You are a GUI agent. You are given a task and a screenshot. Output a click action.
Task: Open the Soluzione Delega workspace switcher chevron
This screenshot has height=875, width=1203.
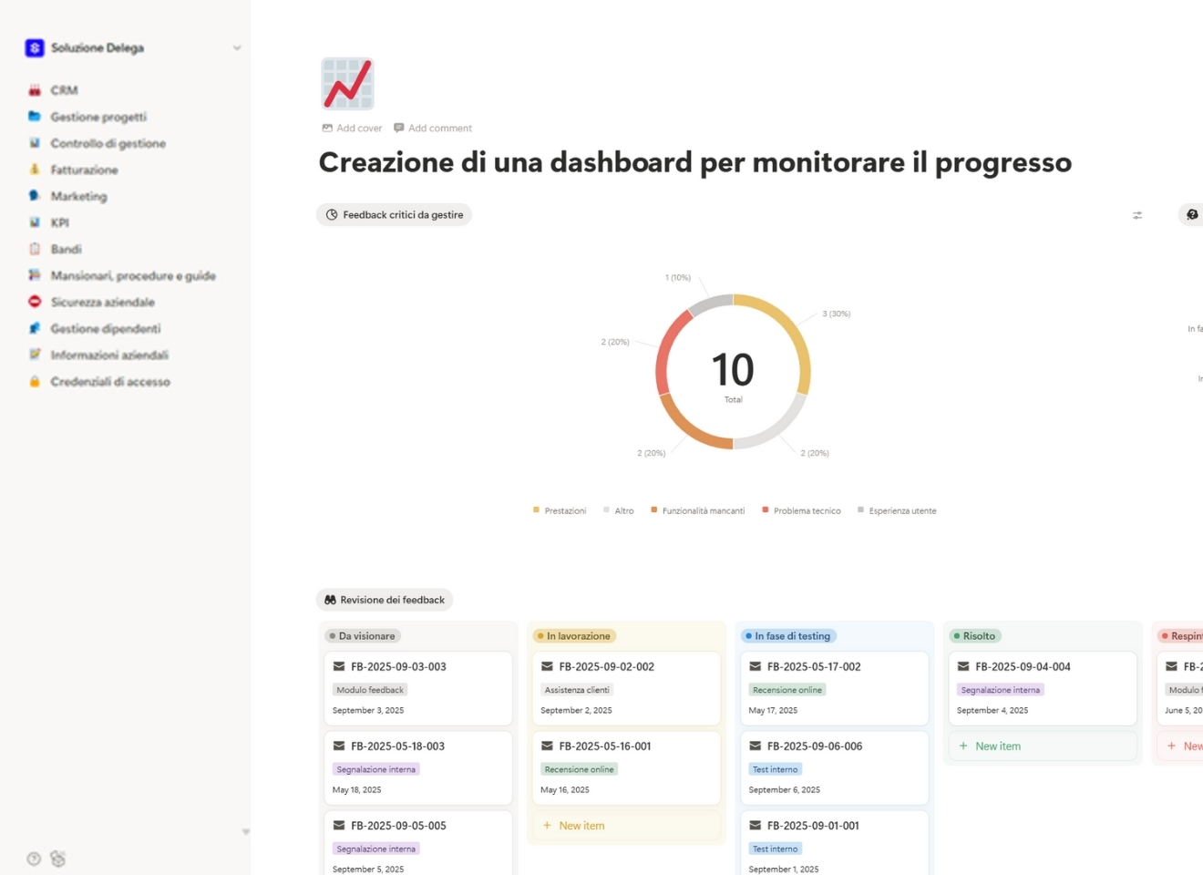tap(237, 47)
